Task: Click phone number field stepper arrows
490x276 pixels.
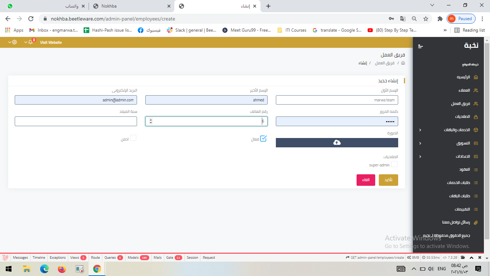Action: (151, 121)
